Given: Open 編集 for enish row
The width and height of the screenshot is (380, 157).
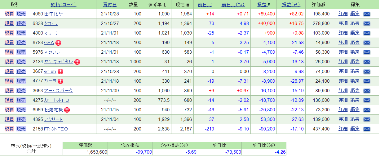Looking at the screenshot, I should (355, 72).
